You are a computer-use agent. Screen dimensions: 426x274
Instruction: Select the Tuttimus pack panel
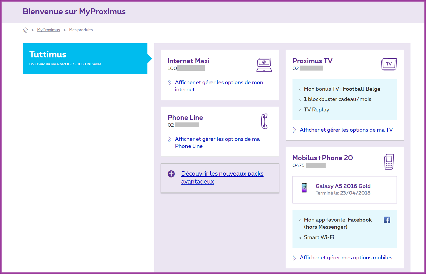[x=85, y=58]
